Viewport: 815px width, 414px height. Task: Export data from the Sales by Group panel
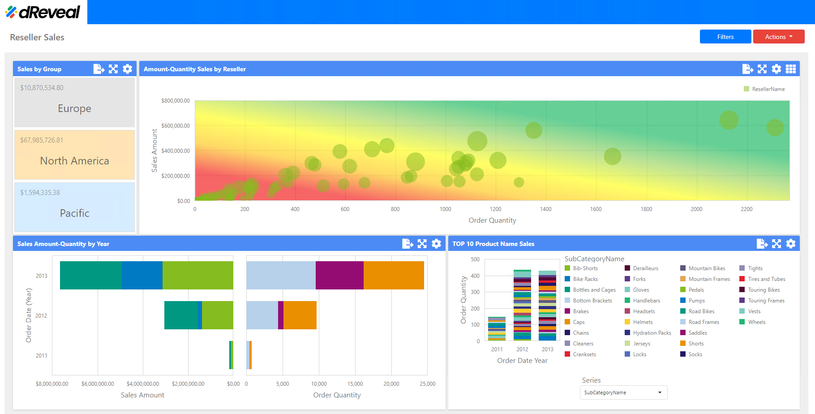point(99,69)
